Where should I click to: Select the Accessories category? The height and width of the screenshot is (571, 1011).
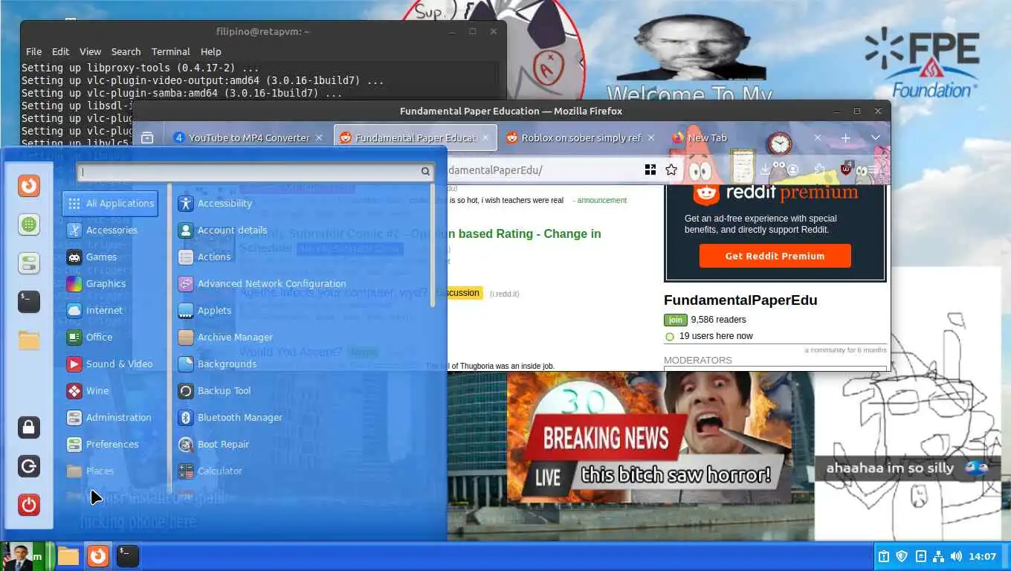point(110,230)
